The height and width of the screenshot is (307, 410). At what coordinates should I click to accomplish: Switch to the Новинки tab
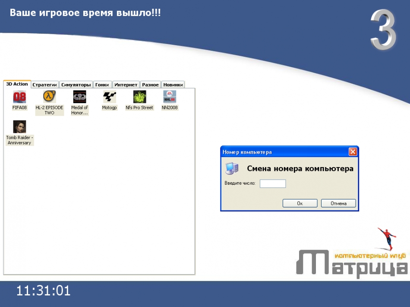pos(173,85)
